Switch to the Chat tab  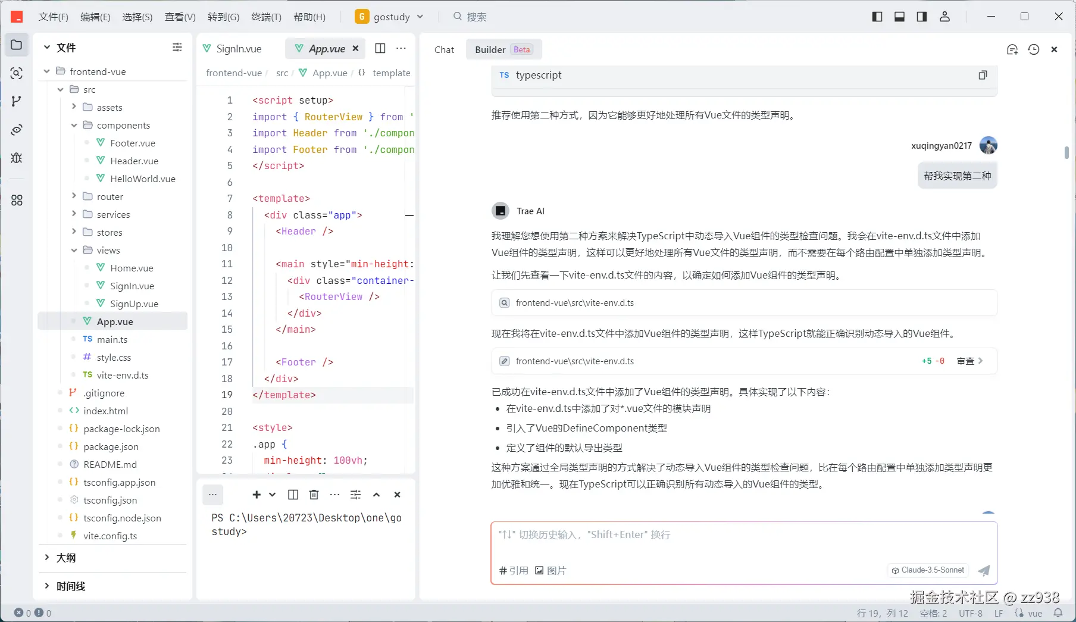[444, 49]
